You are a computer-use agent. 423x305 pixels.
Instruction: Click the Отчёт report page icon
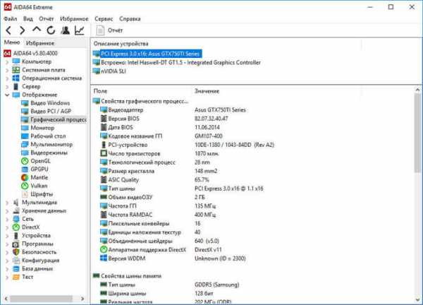(100, 30)
